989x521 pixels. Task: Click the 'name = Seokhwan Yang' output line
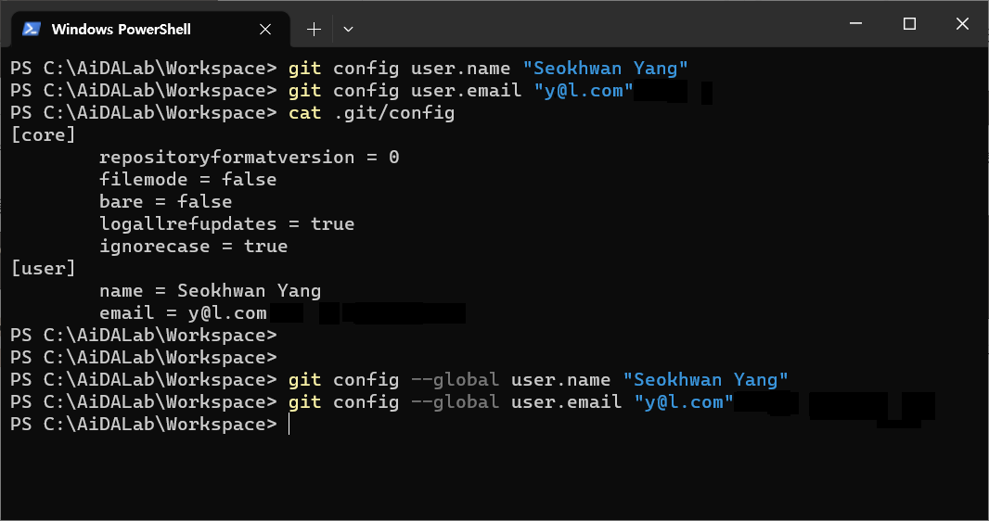tap(210, 291)
